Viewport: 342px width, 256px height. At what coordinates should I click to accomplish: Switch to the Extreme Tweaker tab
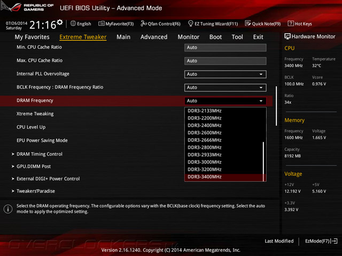pyautogui.click(x=83, y=37)
